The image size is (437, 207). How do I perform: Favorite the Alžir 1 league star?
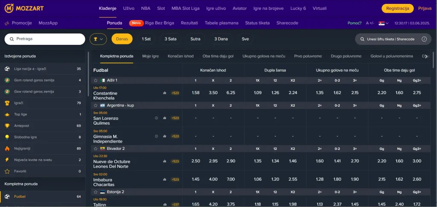point(96,80)
